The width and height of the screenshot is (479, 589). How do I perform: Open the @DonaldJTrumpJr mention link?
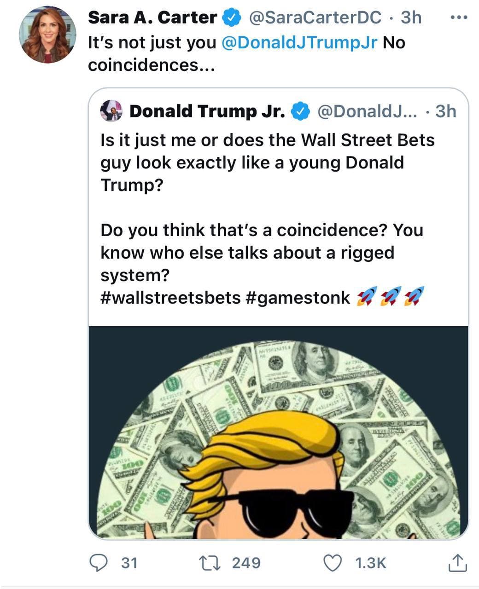click(x=299, y=42)
